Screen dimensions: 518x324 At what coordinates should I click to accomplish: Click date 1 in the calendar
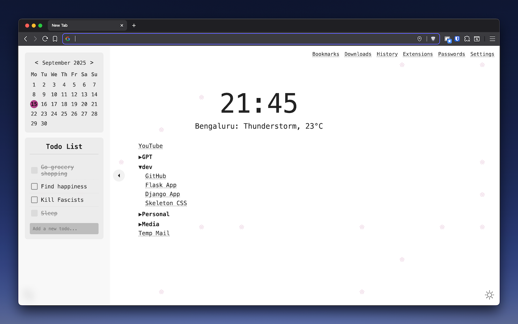pos(34,85)
